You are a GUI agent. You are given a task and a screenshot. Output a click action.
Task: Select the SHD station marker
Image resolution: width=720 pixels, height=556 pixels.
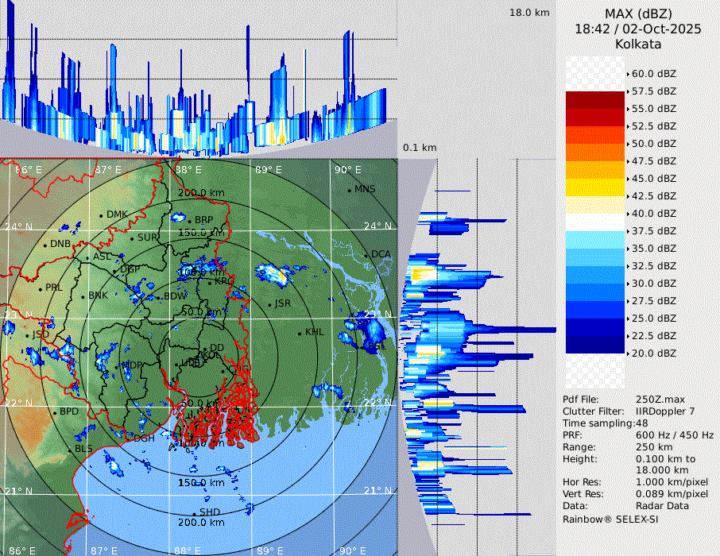click(x=195, y=512)
